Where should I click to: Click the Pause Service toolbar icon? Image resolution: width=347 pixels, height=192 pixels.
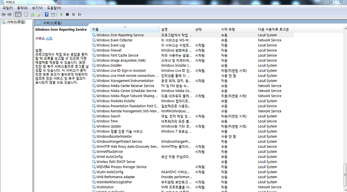point(73,14)
